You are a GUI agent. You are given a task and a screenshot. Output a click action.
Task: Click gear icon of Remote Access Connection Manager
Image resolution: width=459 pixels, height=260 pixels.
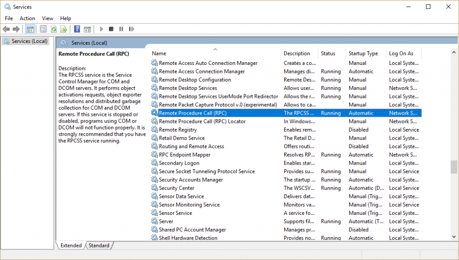coord(154,71)
